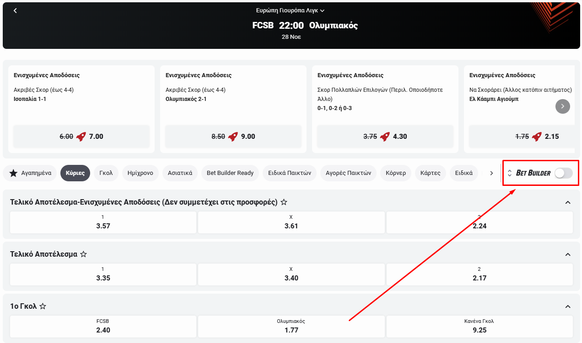Click the back arrow in the header
This screenshot has width=582, height=343.
(x=15, y=11)
